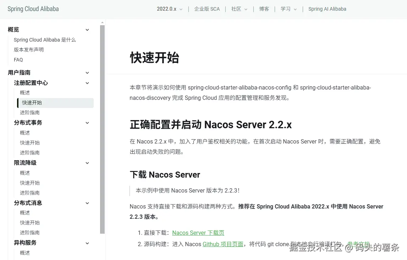This screenshot has height=260, width=407.
Task: Open 版本发布声明 sidebar page
Action: [28, 50]
